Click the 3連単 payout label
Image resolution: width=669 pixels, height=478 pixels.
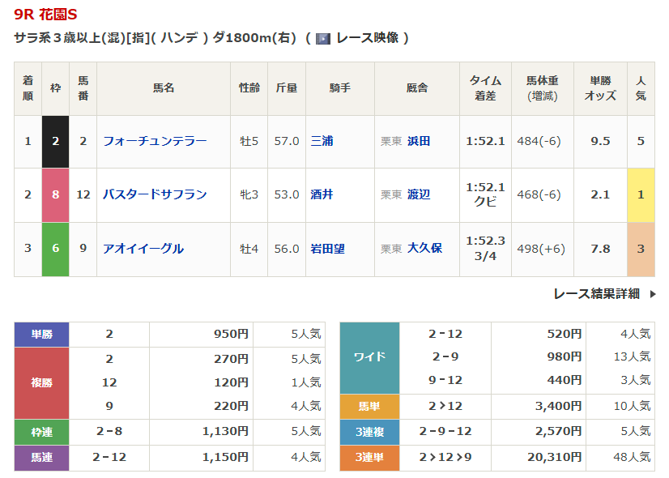369,459
